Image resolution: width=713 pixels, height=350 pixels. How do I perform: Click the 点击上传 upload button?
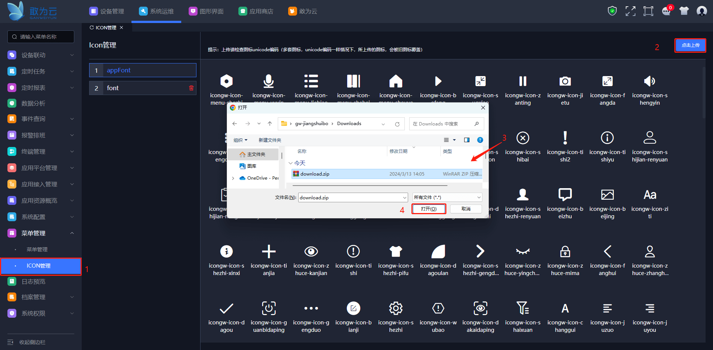pos(690,45)
